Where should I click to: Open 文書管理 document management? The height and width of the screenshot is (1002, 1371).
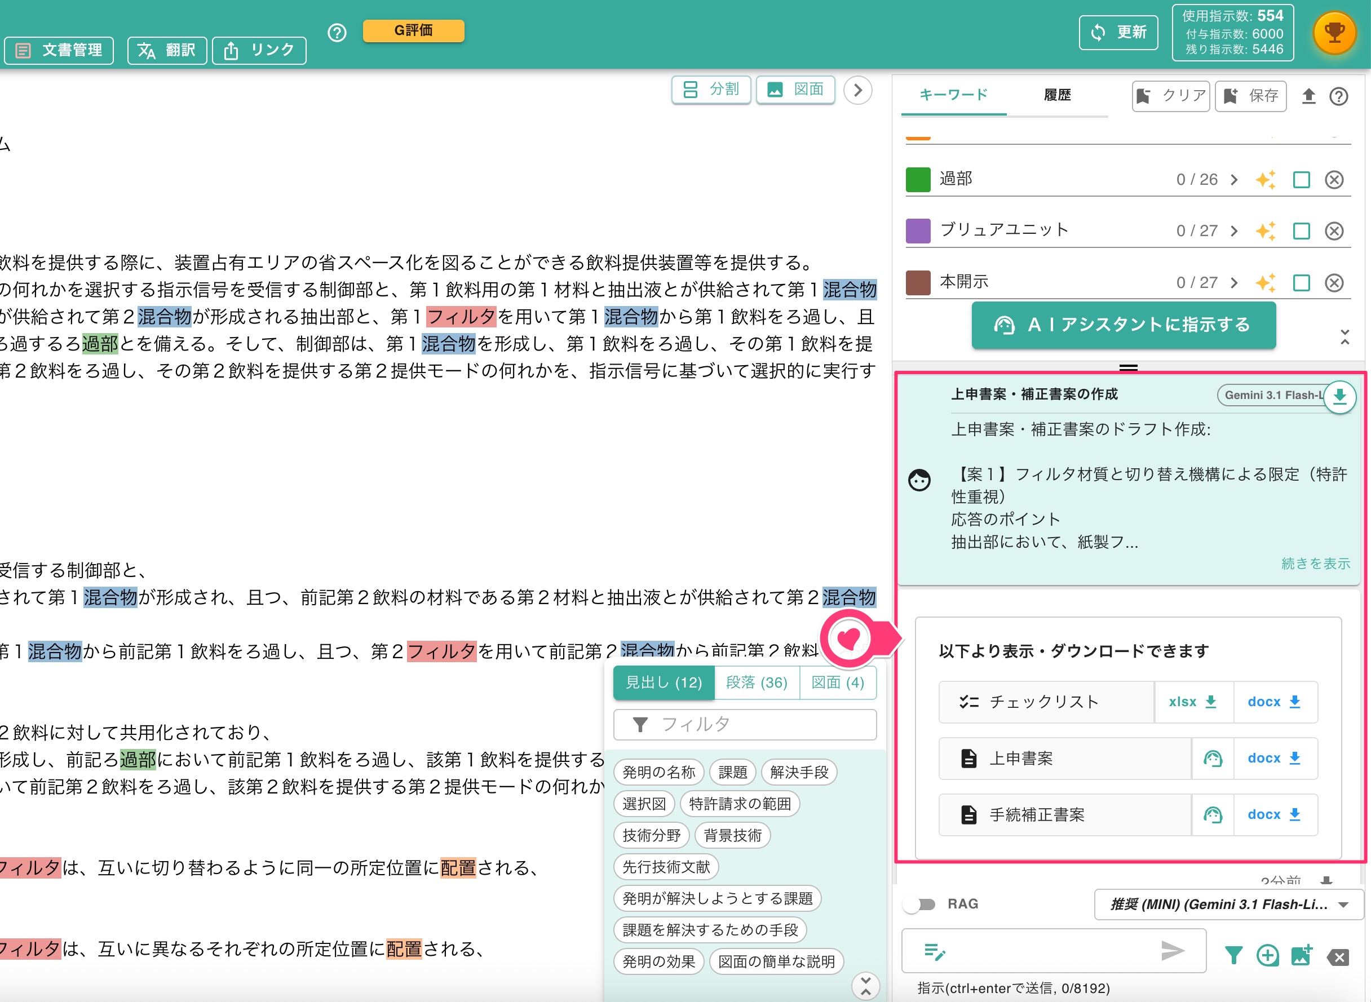coord(59,50)
